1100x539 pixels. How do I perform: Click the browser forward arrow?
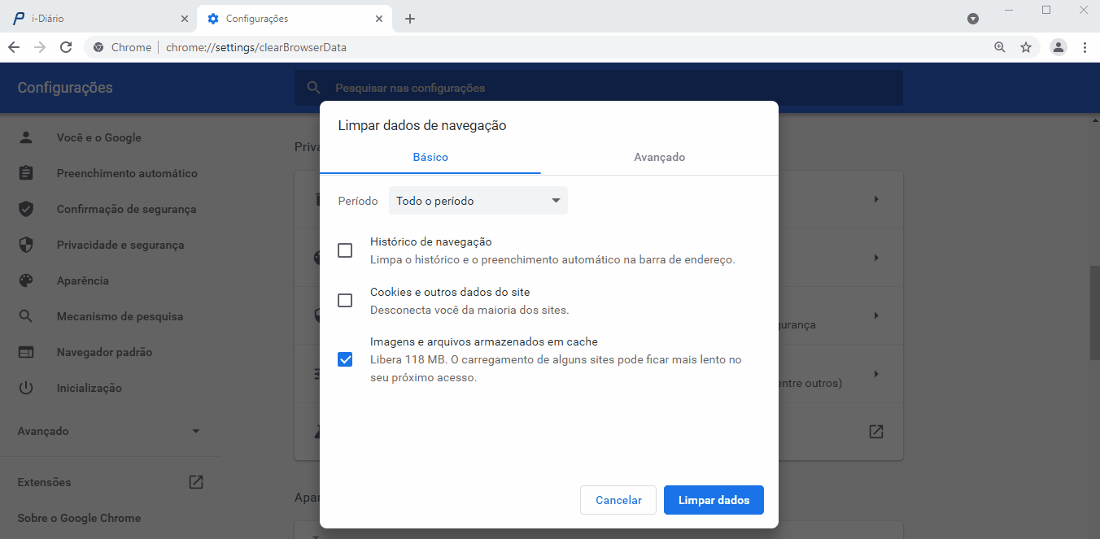(40, 47)
